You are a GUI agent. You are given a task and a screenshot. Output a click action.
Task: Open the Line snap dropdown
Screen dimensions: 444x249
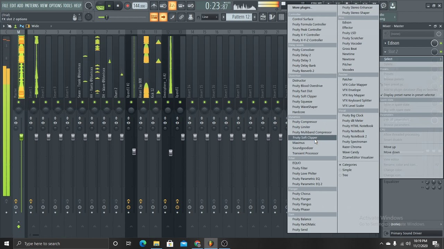[x=210, y=17]
